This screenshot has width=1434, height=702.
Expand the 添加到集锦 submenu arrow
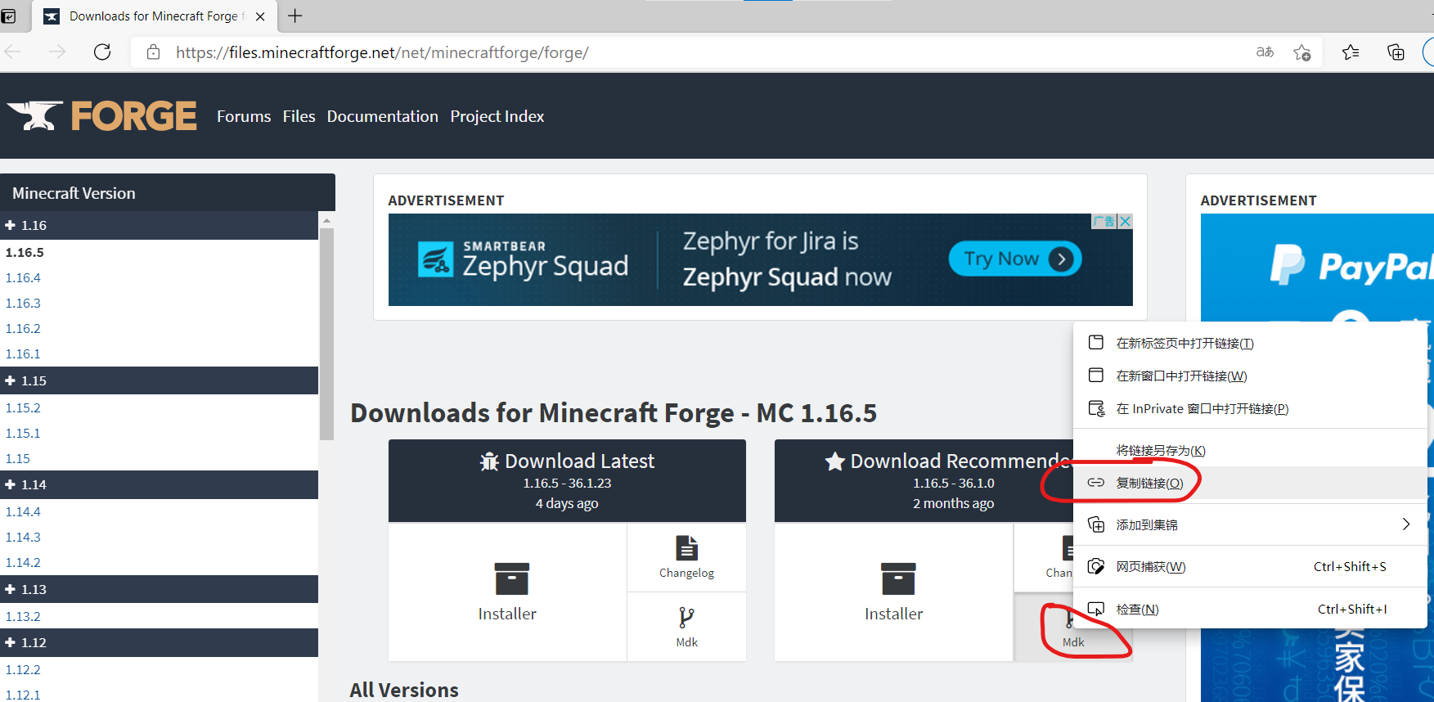tap(1405, 524)
